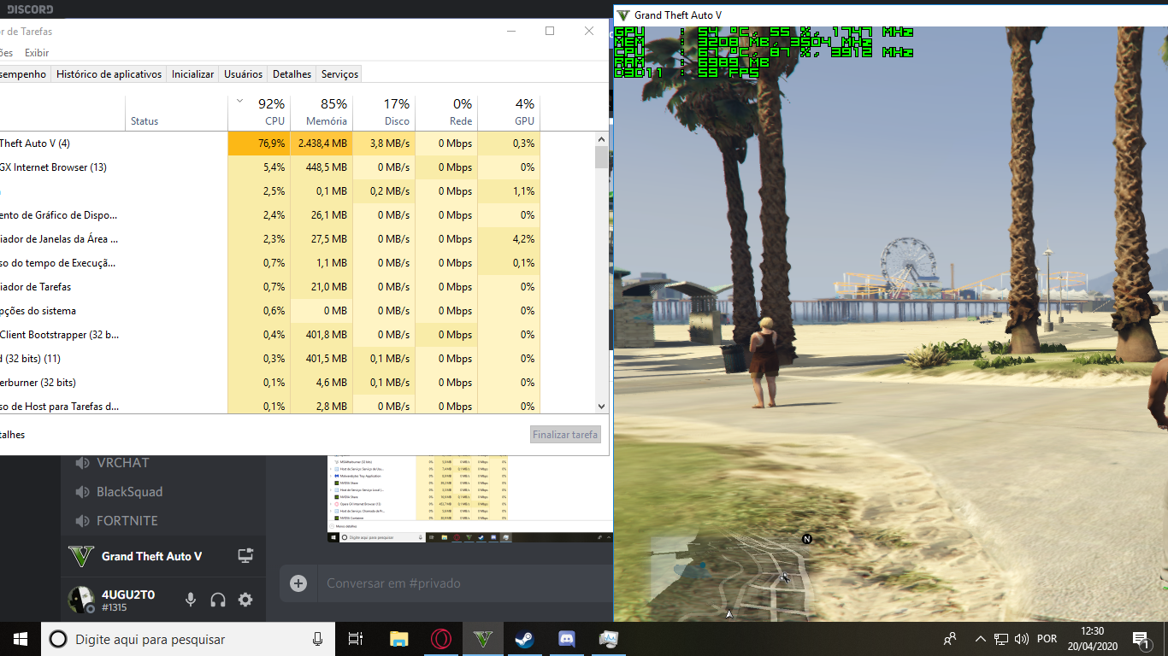This screenshot has width=1168, height=656.
Task: Open the Exibir menu in Task Manager
Action: 37,53
